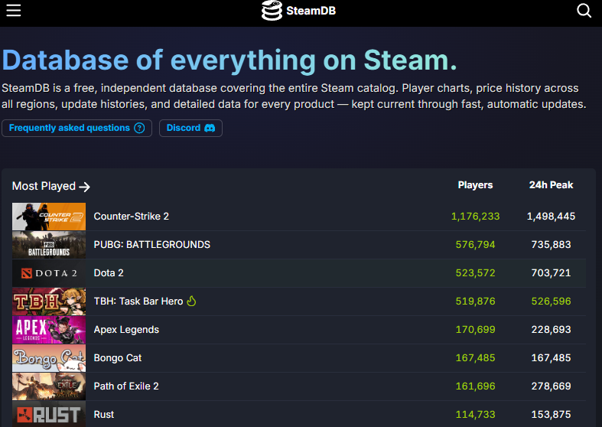Screen dimensions: 602x427
Task: Open the Apex Legends game link
Action: point(126,330)
